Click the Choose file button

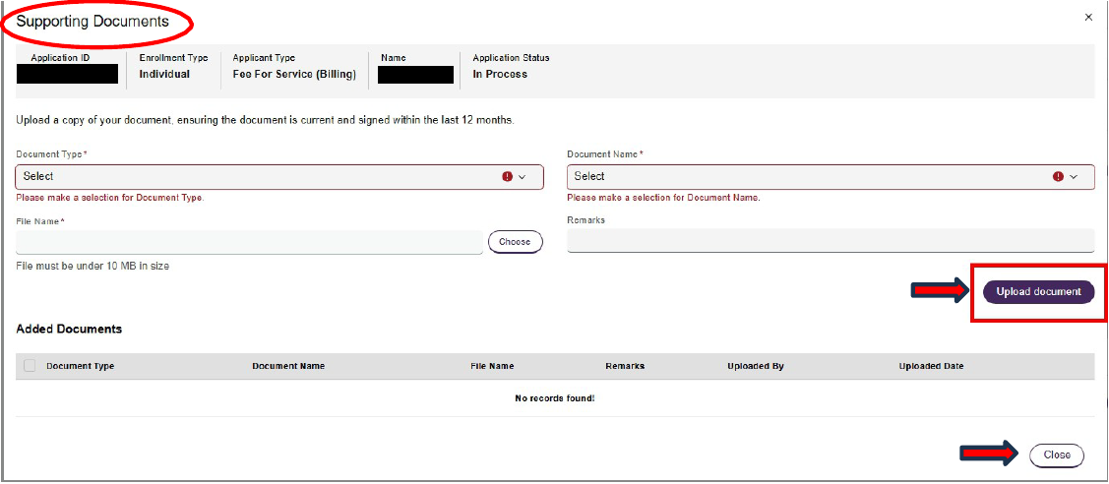(x=515, y=242)
